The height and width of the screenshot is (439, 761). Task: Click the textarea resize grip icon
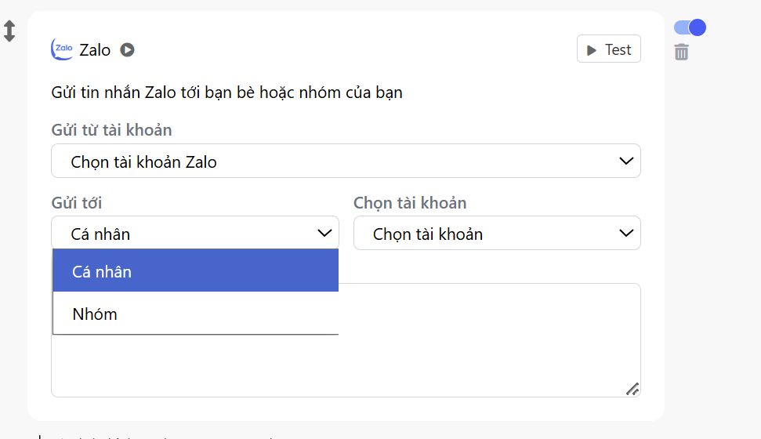point(632,388)
